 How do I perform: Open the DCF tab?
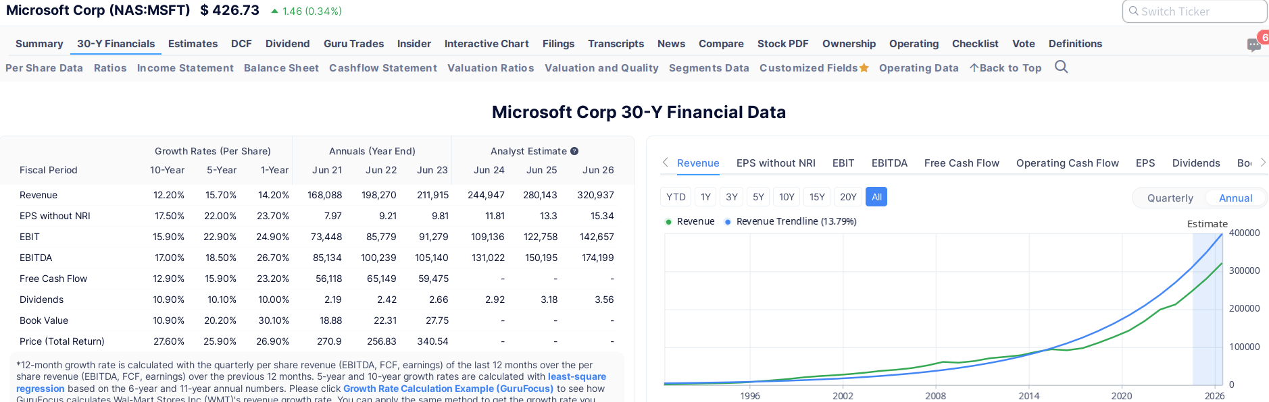click(241, 44)
